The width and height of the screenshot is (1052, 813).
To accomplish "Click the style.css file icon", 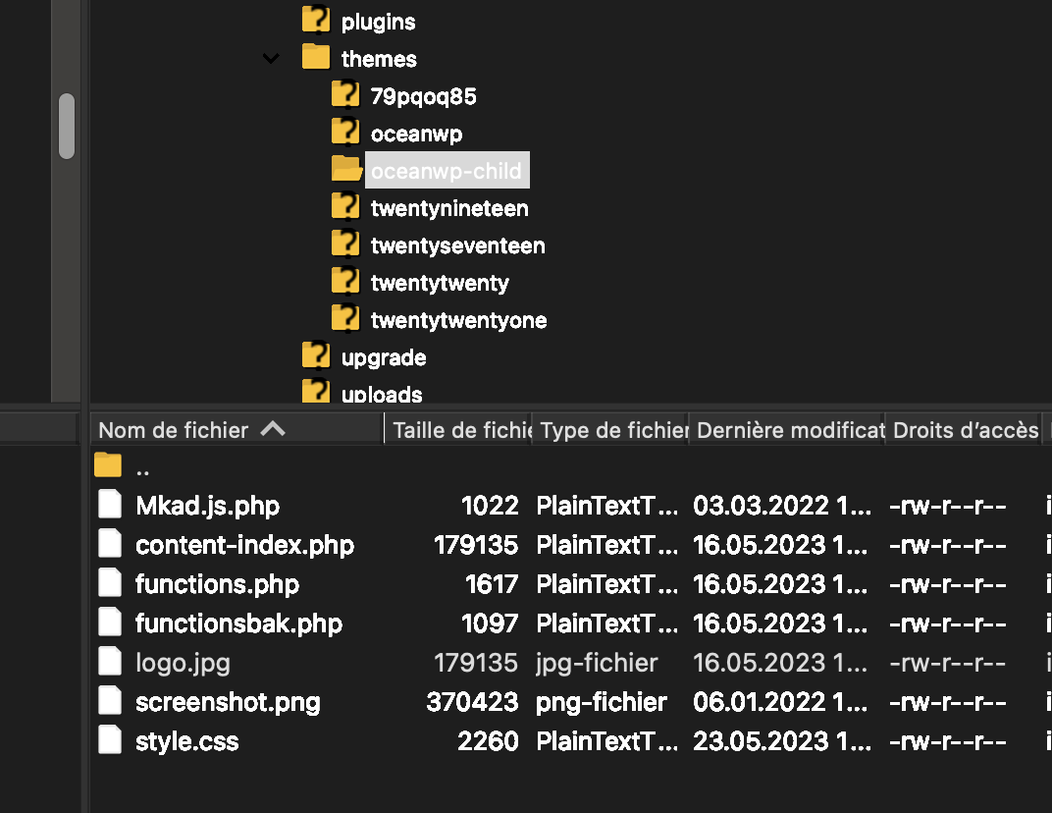I will 110,740.
